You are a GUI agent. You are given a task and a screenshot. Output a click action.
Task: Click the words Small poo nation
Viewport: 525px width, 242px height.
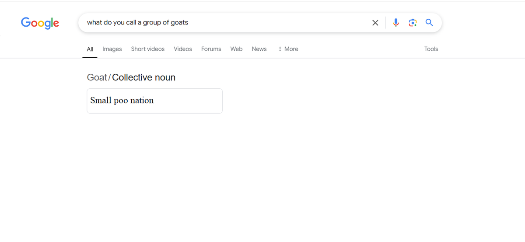coord(122,100)
